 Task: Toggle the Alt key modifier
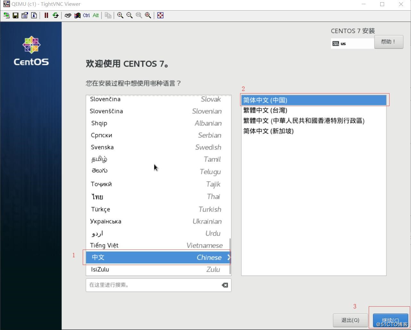pyautogui.click(x=96, y=15)
